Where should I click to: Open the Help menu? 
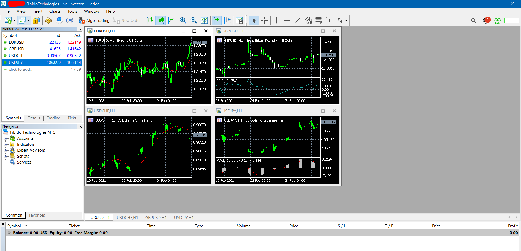tap(110, 11)
